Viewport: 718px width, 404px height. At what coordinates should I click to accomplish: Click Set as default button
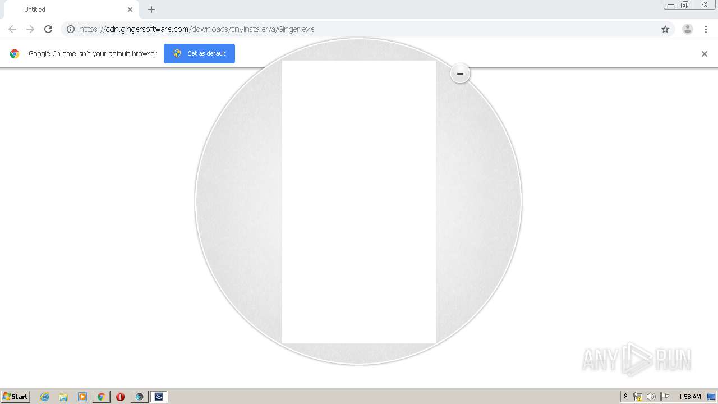point(199,53)
